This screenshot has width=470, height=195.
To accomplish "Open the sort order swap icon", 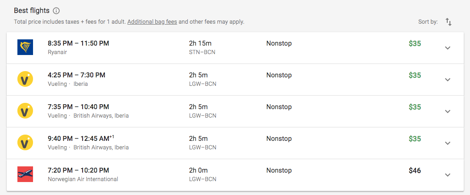I will (x=449, y=21).
